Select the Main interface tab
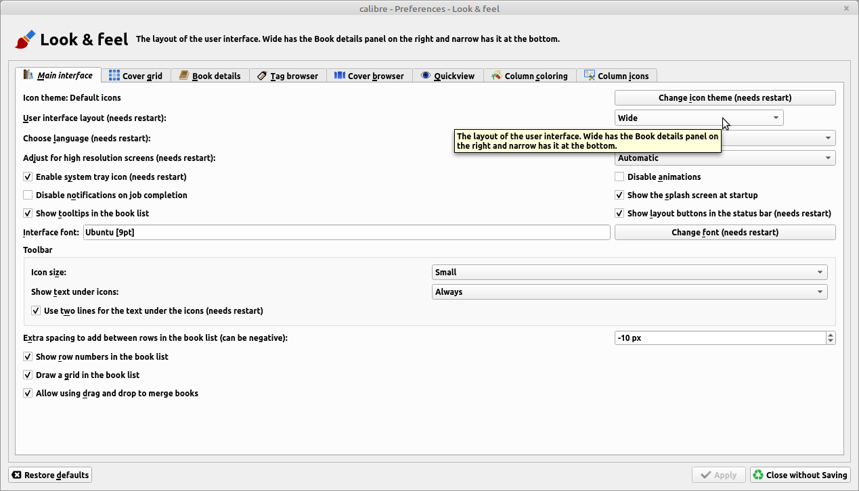The image size is (859, 491). click(58, 74)
